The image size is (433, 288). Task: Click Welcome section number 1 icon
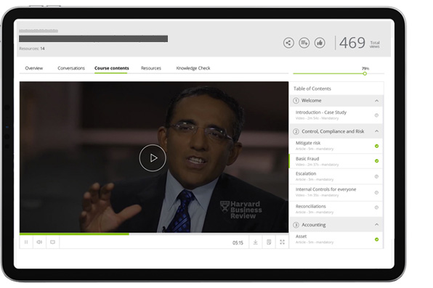pos(296,101)
